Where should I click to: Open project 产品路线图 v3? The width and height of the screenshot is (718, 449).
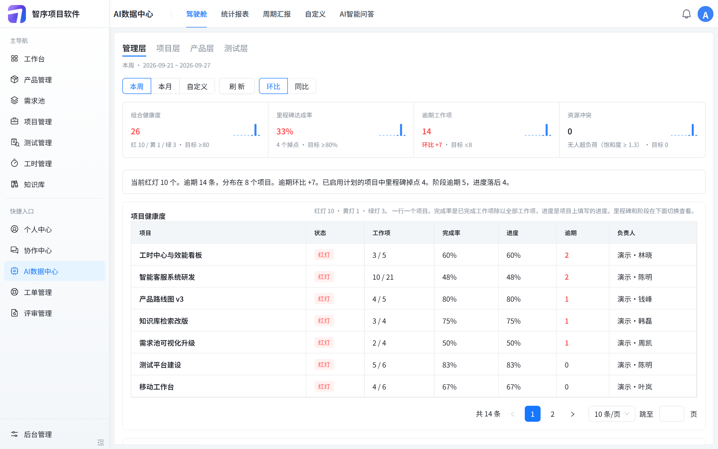pos(162,299)
